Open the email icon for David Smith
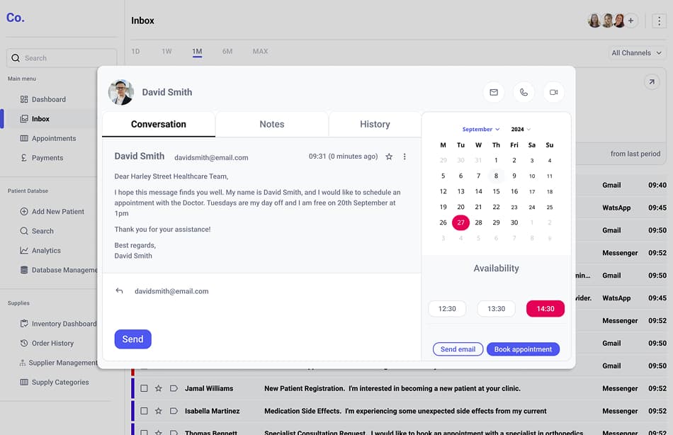 tap(494, 92)
